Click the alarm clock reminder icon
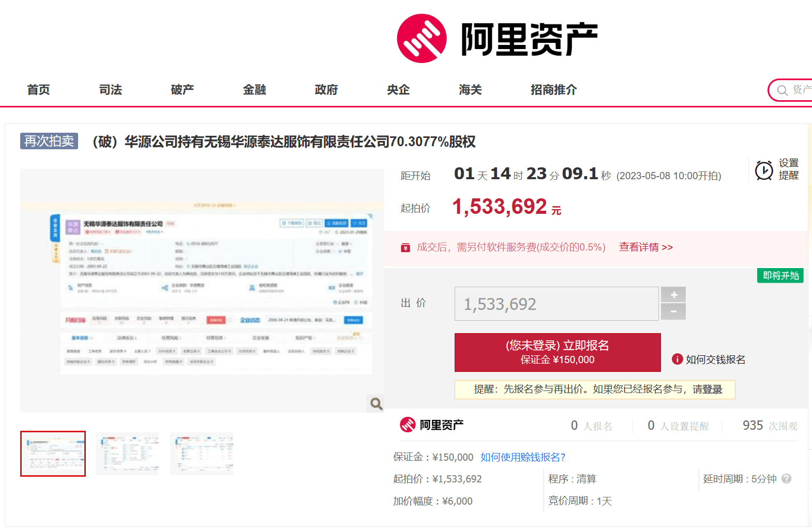The width and height of the screenshot is (812, 532). tap(764, 170)
